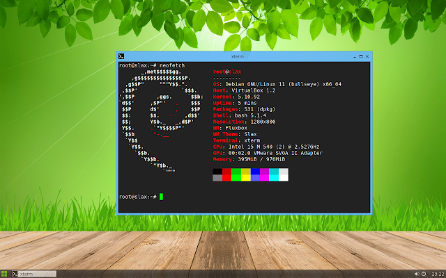
Task: Click the bright blue color block
Action: (255, 178)
